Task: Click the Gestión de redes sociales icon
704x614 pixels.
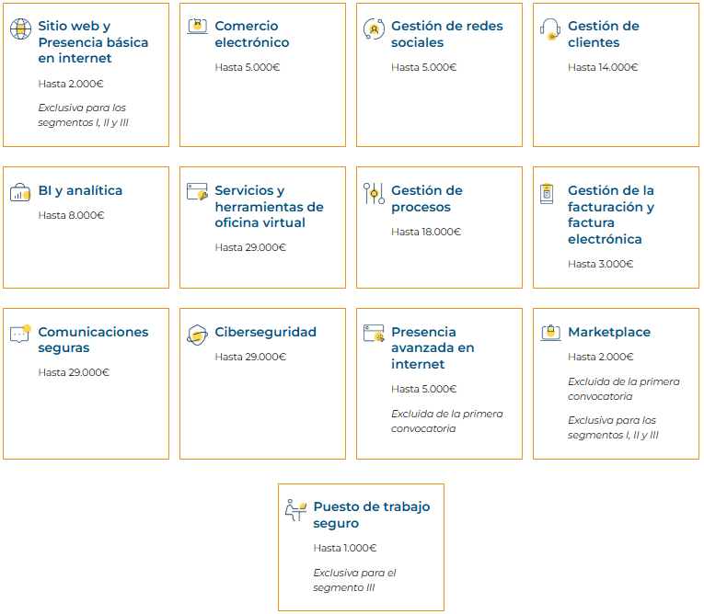Action: 374,28
